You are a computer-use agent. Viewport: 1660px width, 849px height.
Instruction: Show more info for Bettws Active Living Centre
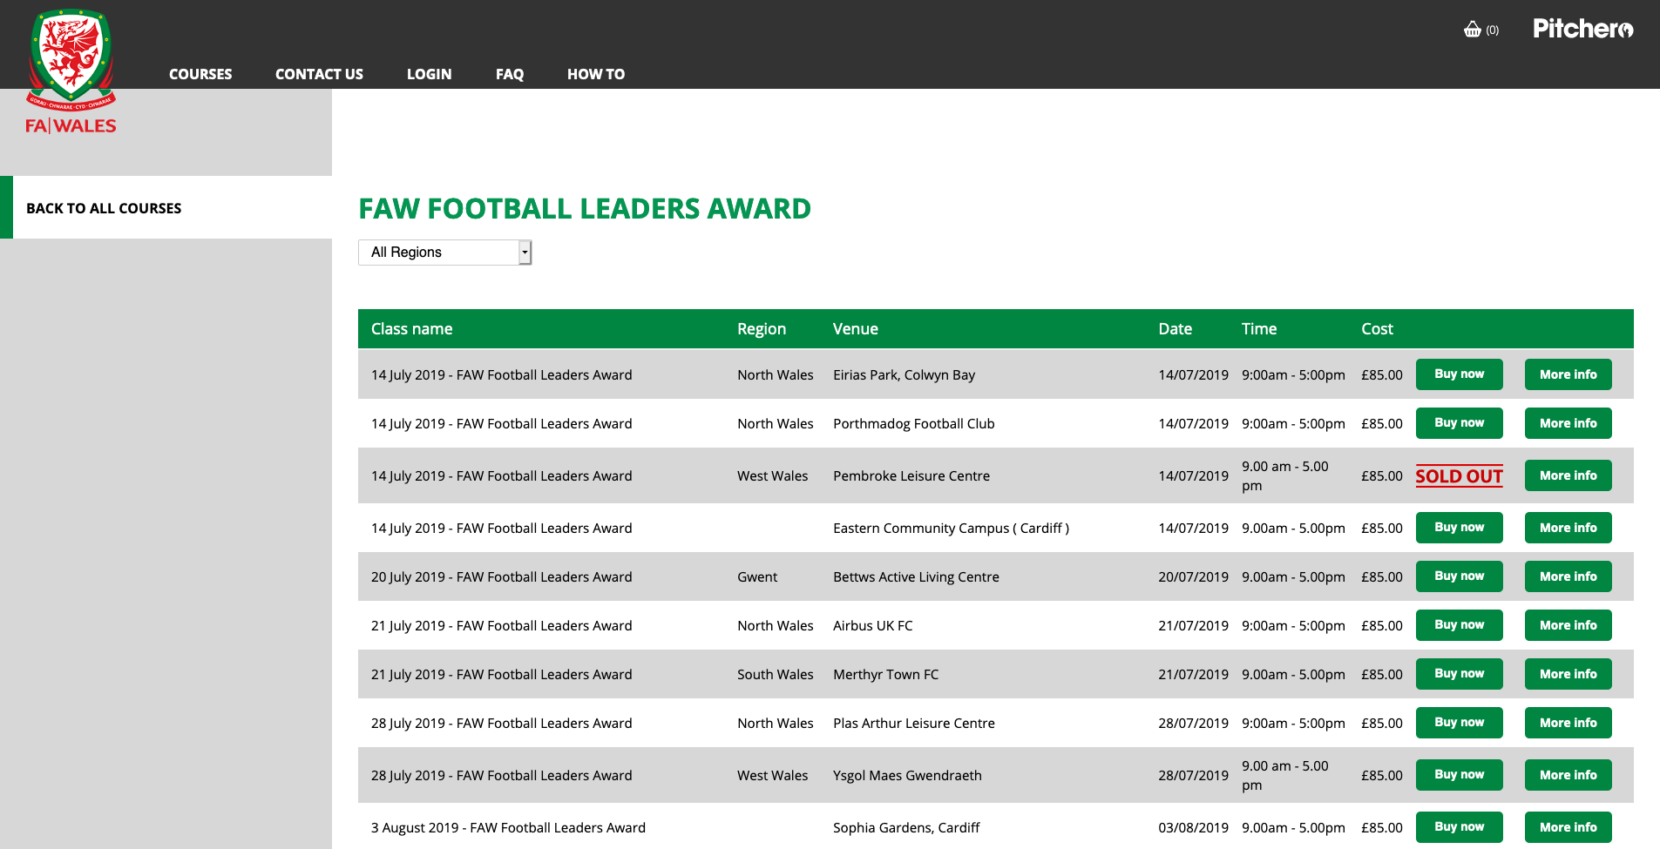point(1568,576)
